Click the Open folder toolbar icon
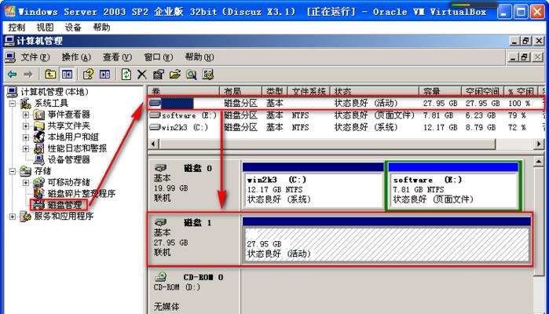 coord(174,75)
